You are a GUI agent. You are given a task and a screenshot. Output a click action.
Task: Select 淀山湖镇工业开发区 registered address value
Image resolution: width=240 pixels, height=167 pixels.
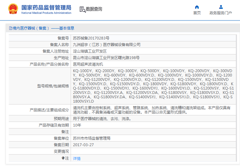tap(90, 51)
